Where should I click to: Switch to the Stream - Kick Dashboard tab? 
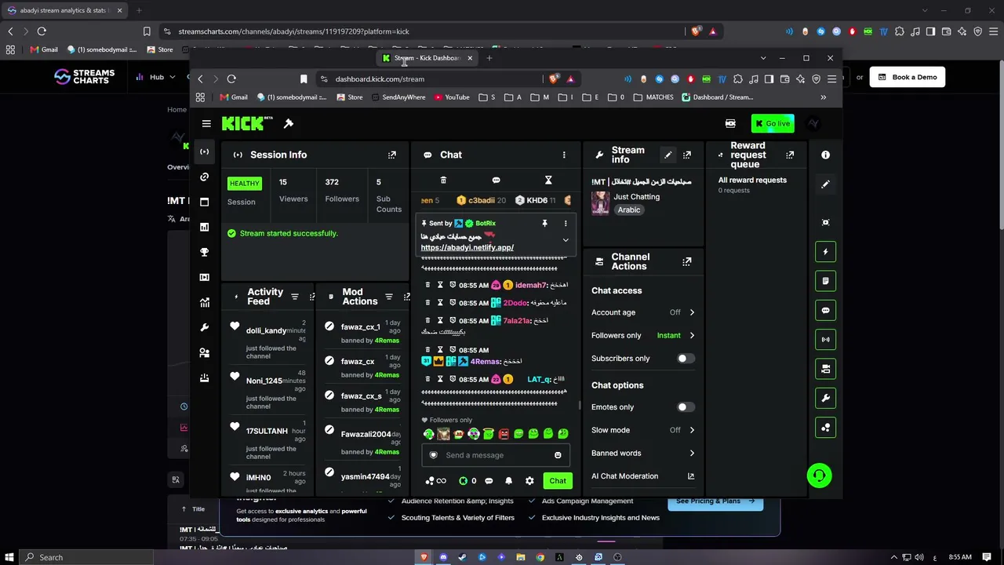(x=427, y=58)
